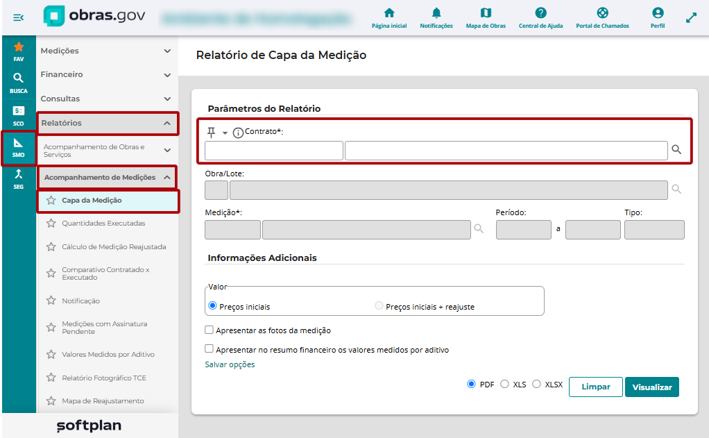Favorite Mapa de Reajustamento star
The image size is (709, 438).
[x=51, y=401]
